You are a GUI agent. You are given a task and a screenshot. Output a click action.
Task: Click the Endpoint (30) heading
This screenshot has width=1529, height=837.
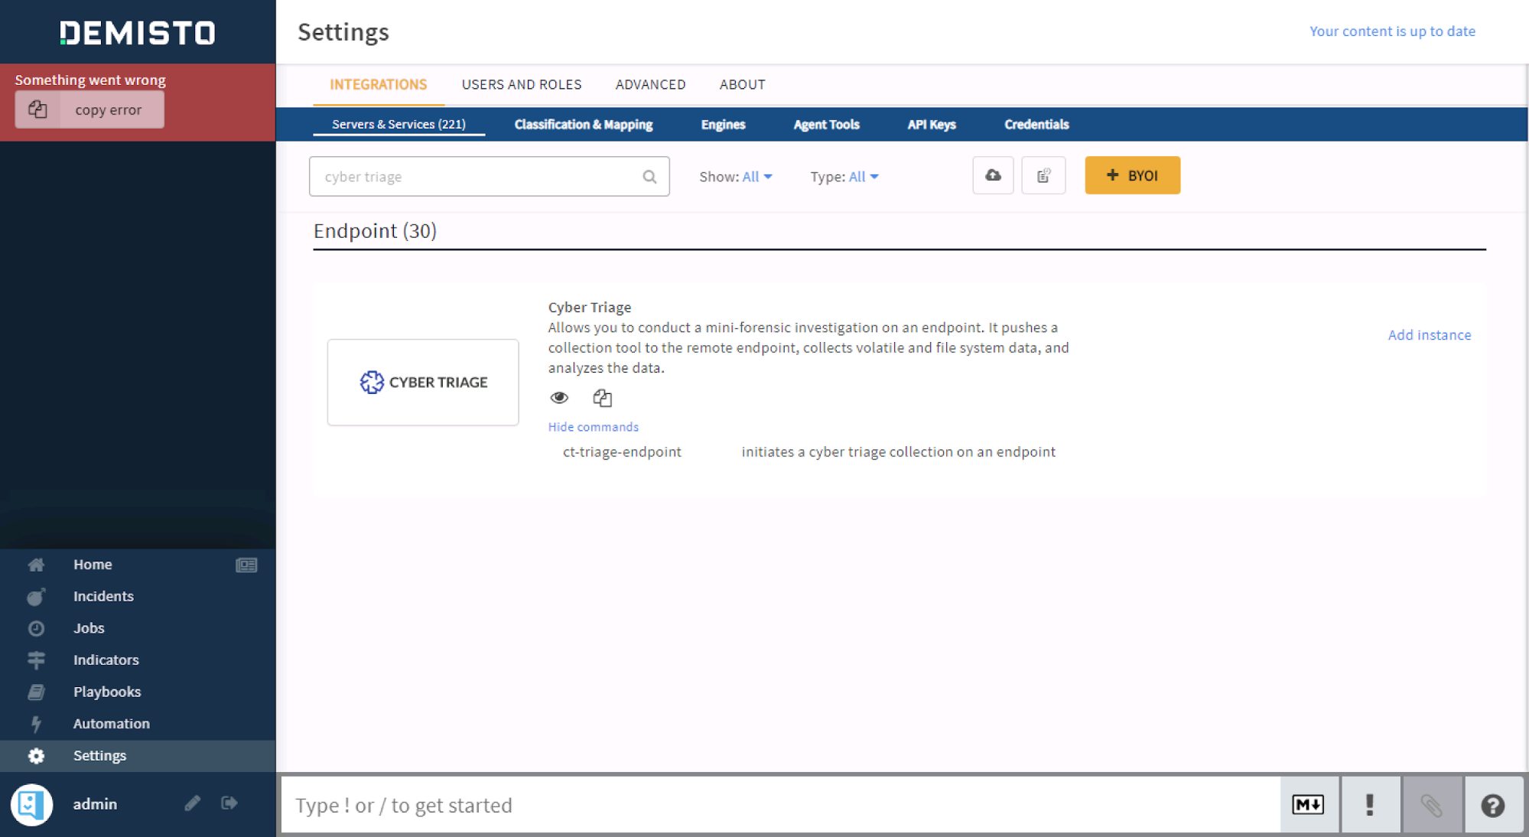[375, 231]
